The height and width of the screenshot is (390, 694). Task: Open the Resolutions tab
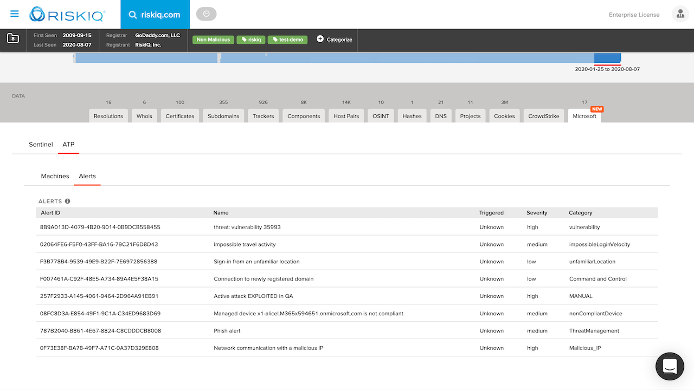click(x=108, y=116)
